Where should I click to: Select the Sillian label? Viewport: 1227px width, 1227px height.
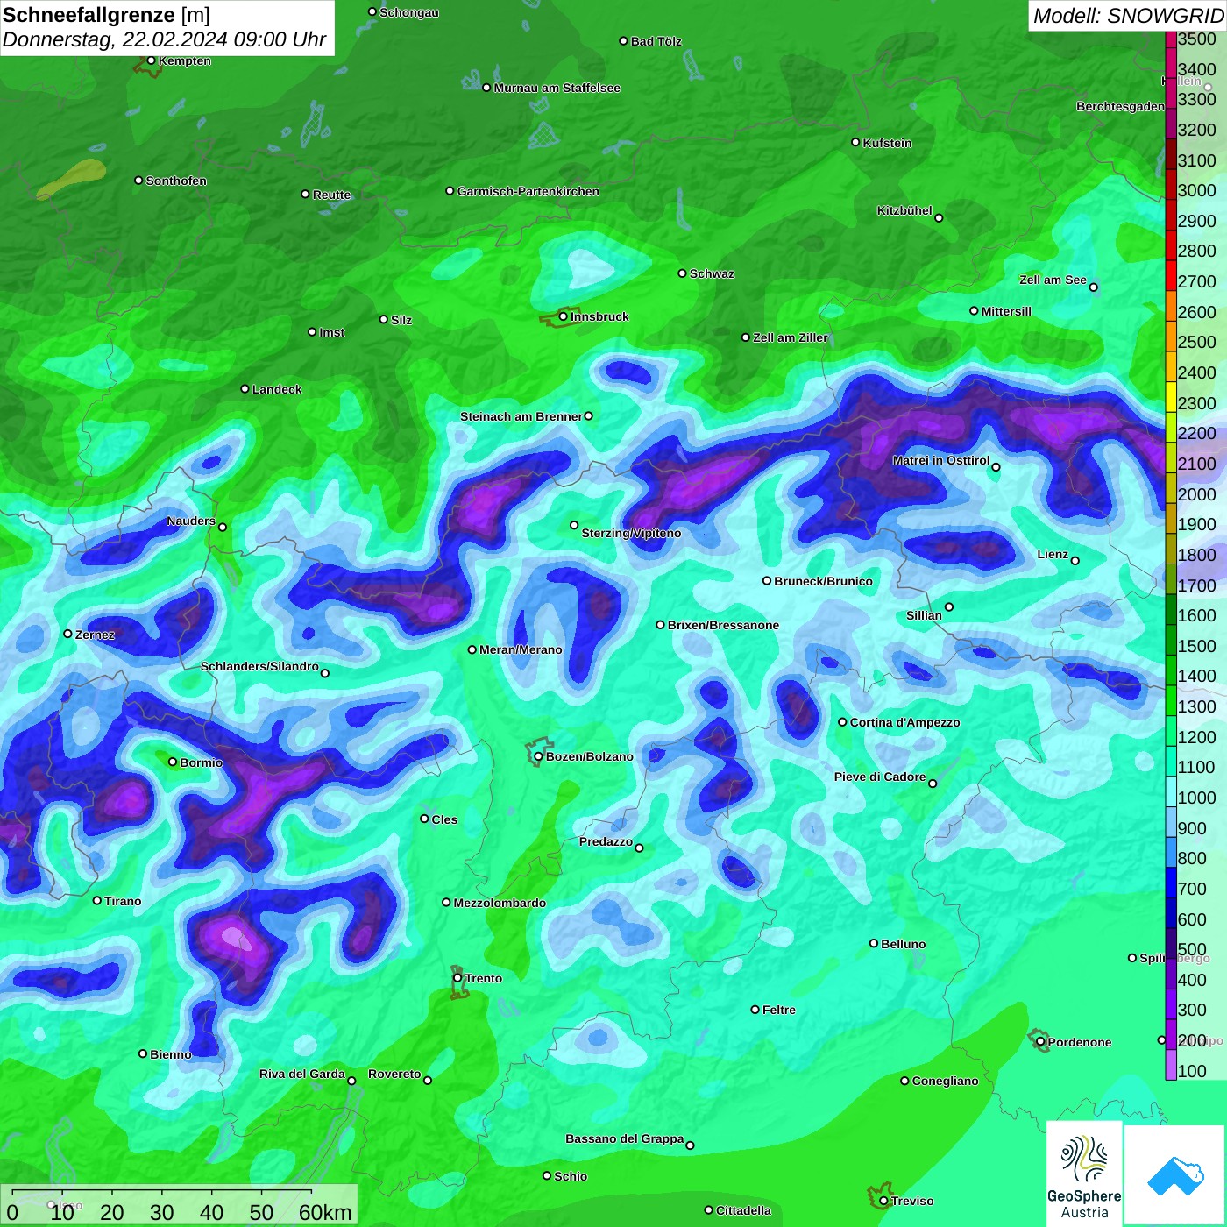[x=924, y=615]
